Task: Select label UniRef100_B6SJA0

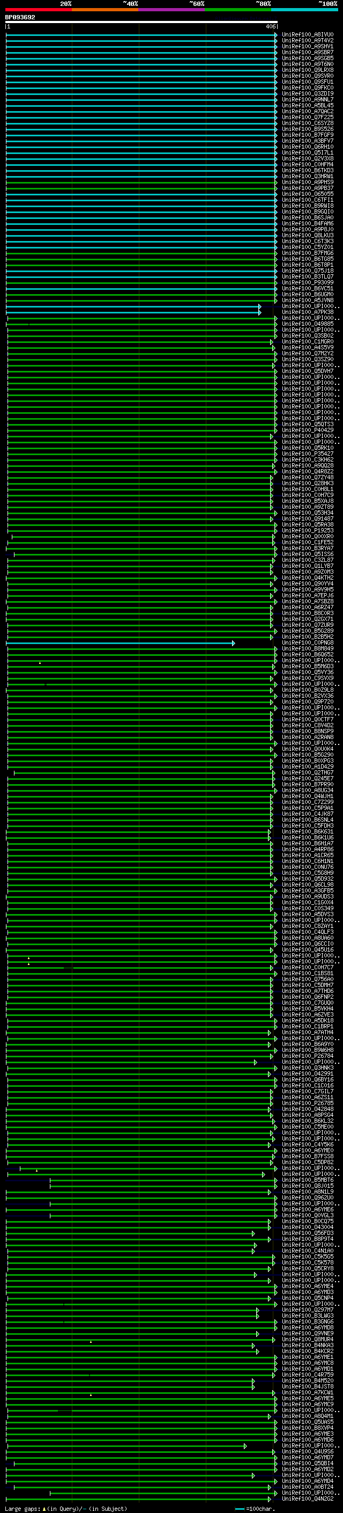Action: pos(308,218)
